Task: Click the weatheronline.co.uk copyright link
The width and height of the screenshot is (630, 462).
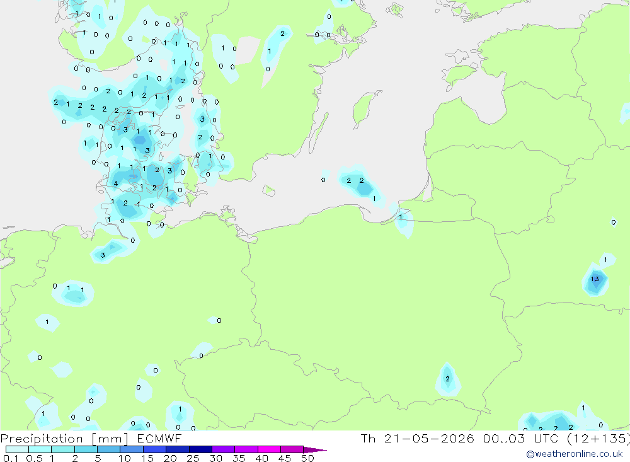Action: [575, 454]
